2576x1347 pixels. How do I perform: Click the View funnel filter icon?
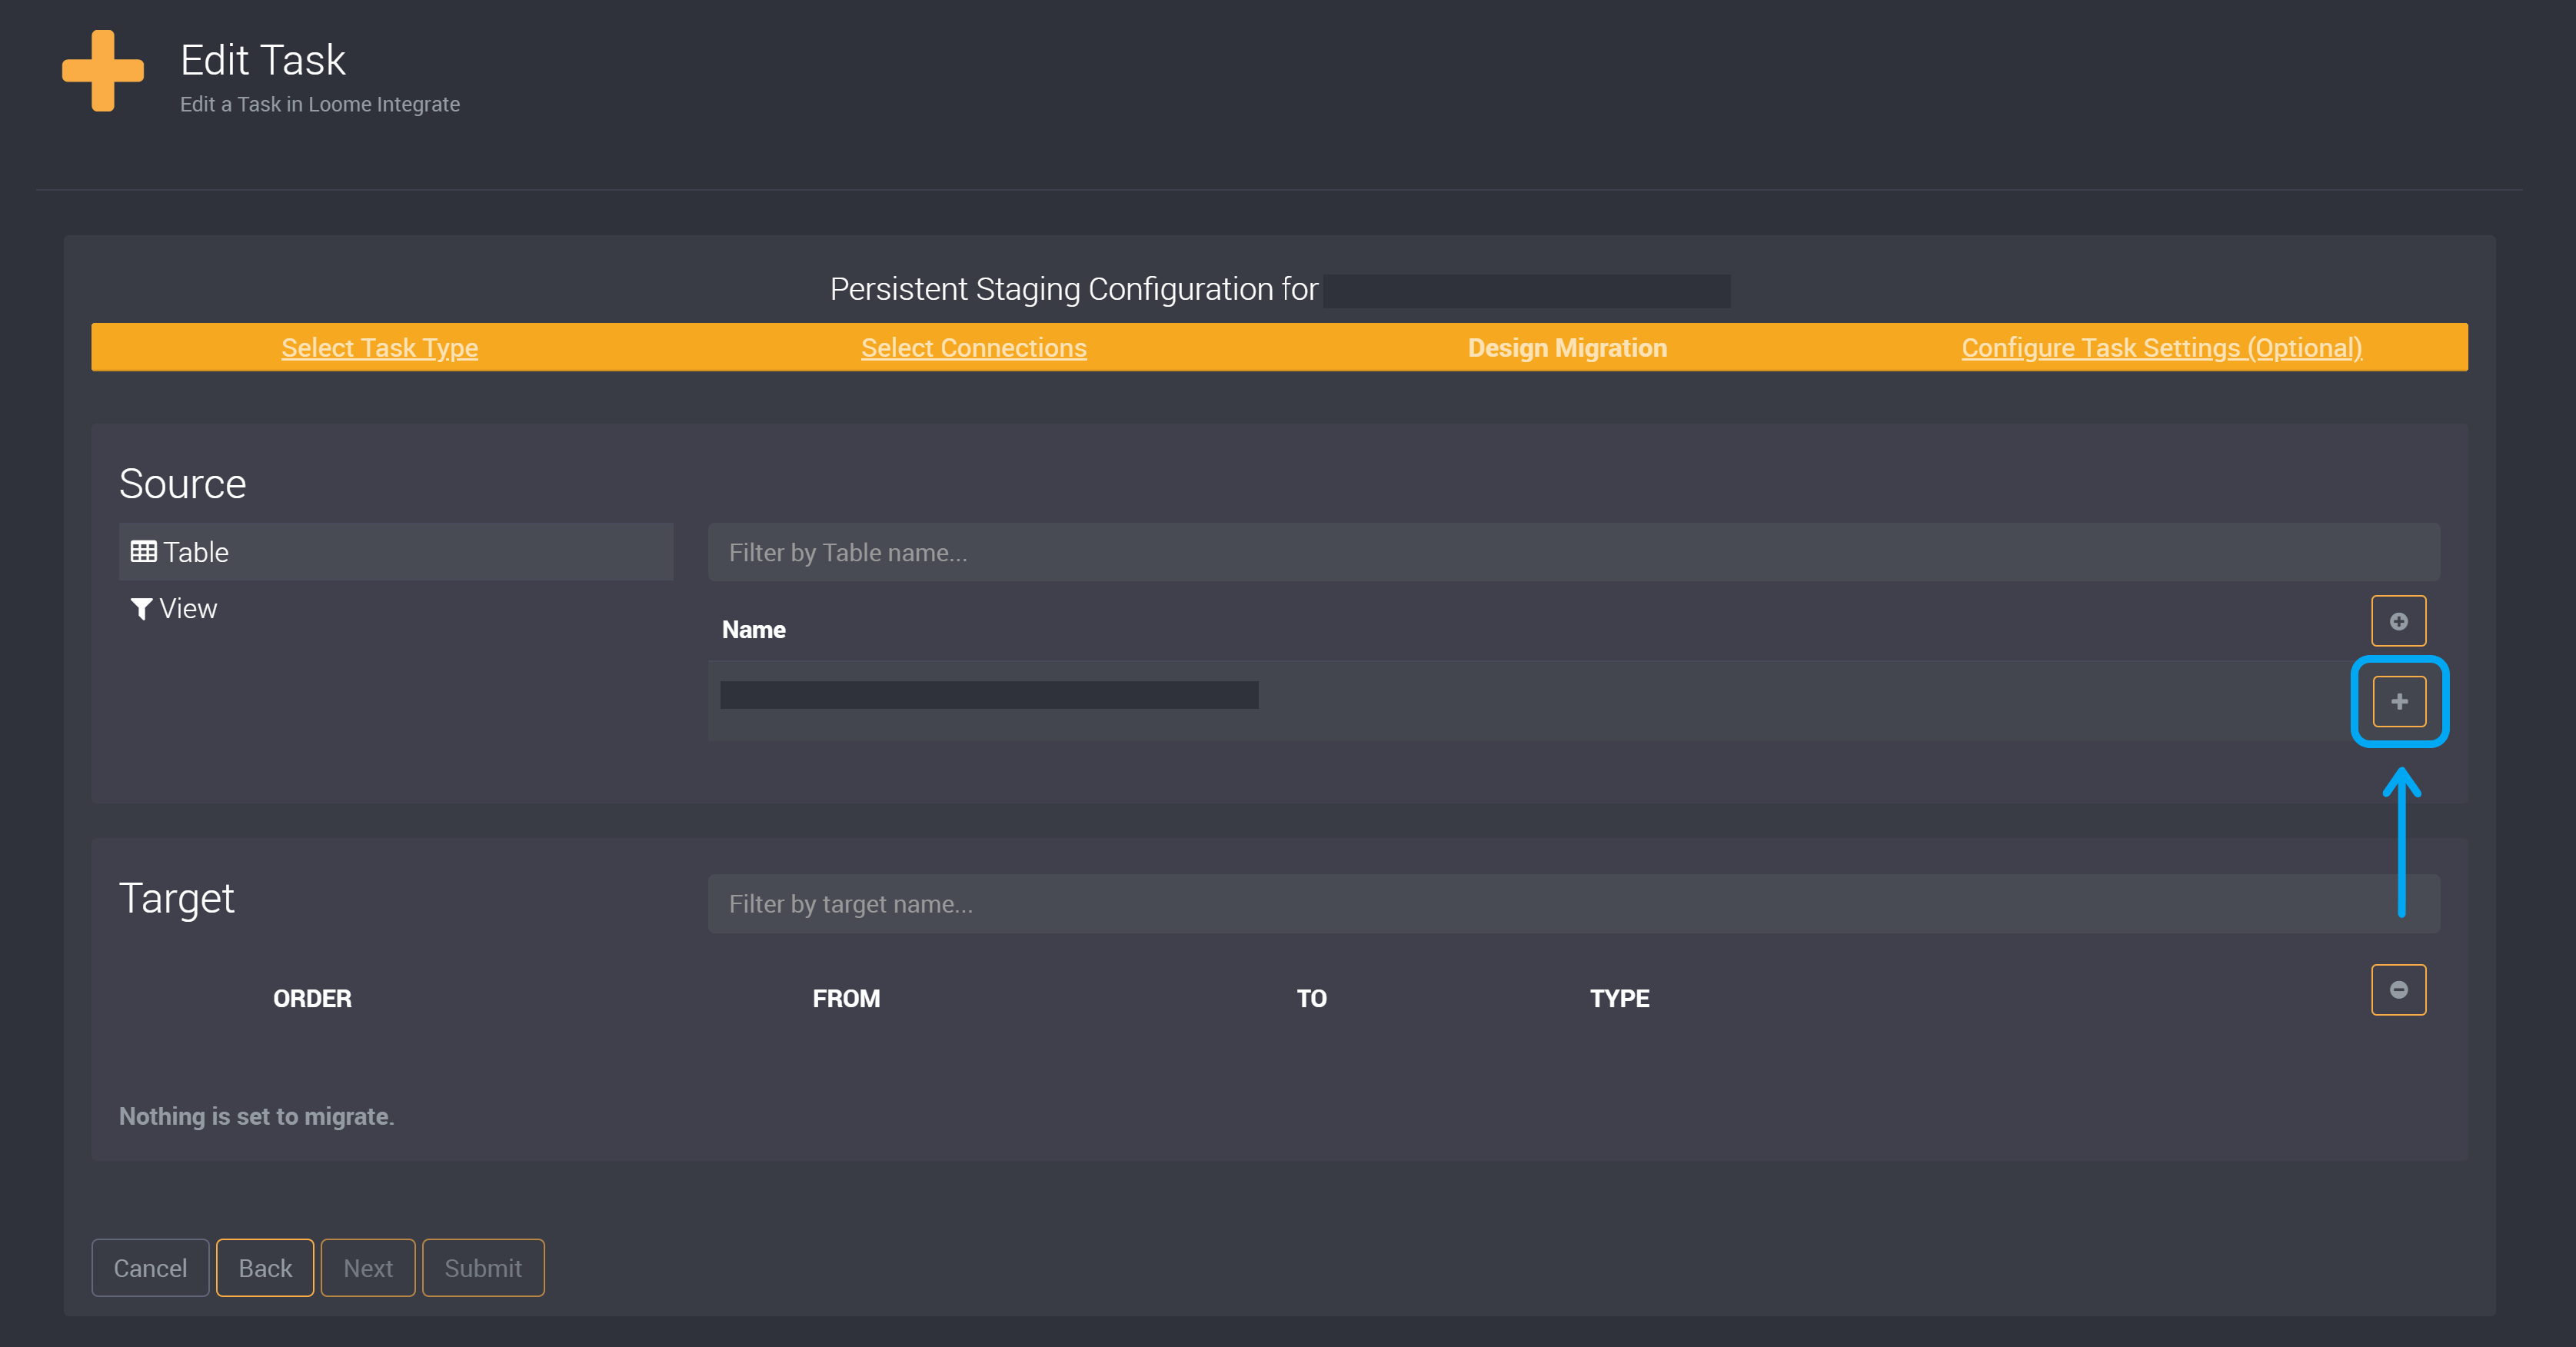(143, 608)
